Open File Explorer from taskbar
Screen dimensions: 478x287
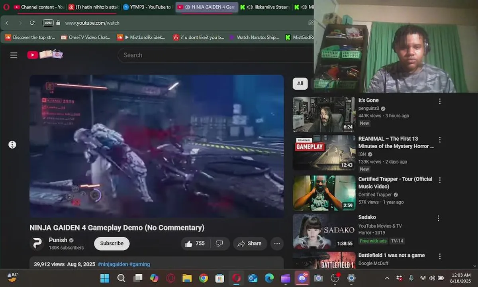click(x=187, y=278)
